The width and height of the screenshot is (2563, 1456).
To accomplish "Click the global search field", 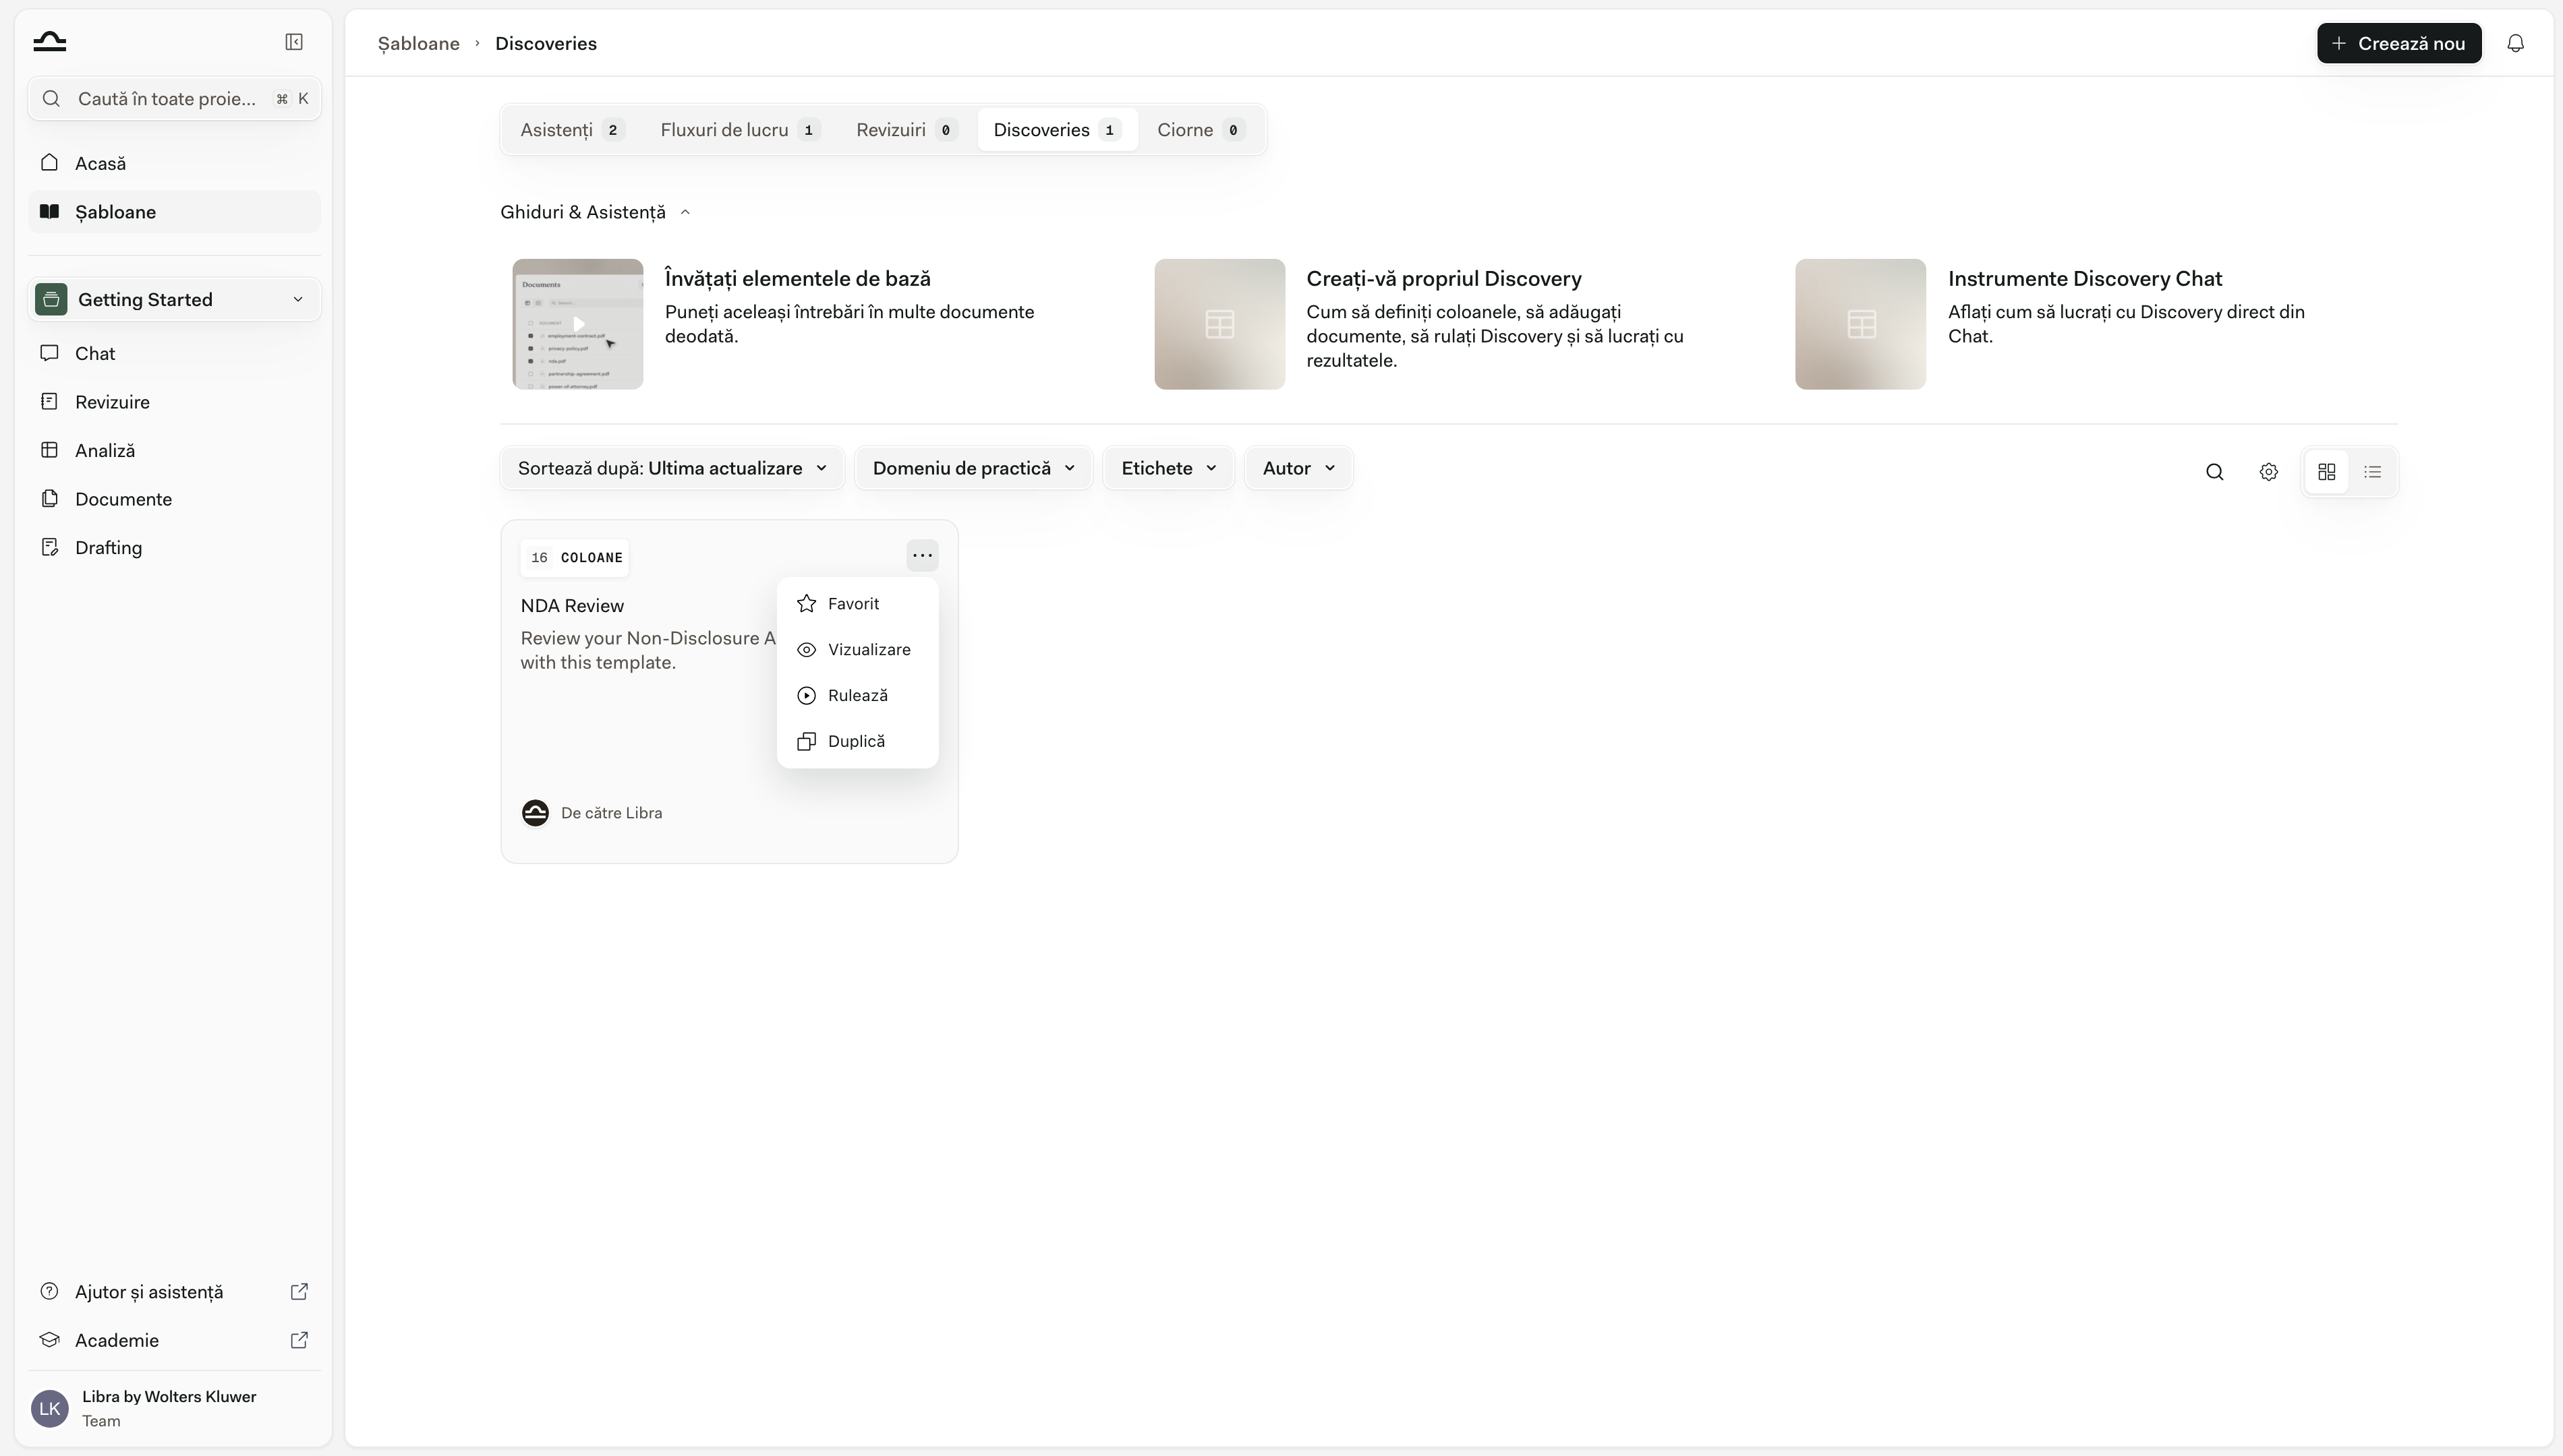I will click(174, 98).
